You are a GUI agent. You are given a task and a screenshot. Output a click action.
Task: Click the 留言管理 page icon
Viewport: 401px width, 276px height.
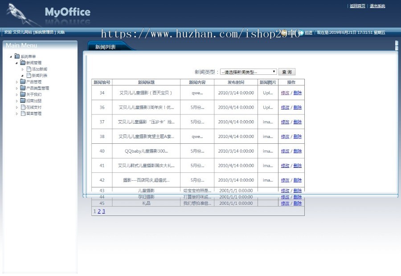pos(23,113)
